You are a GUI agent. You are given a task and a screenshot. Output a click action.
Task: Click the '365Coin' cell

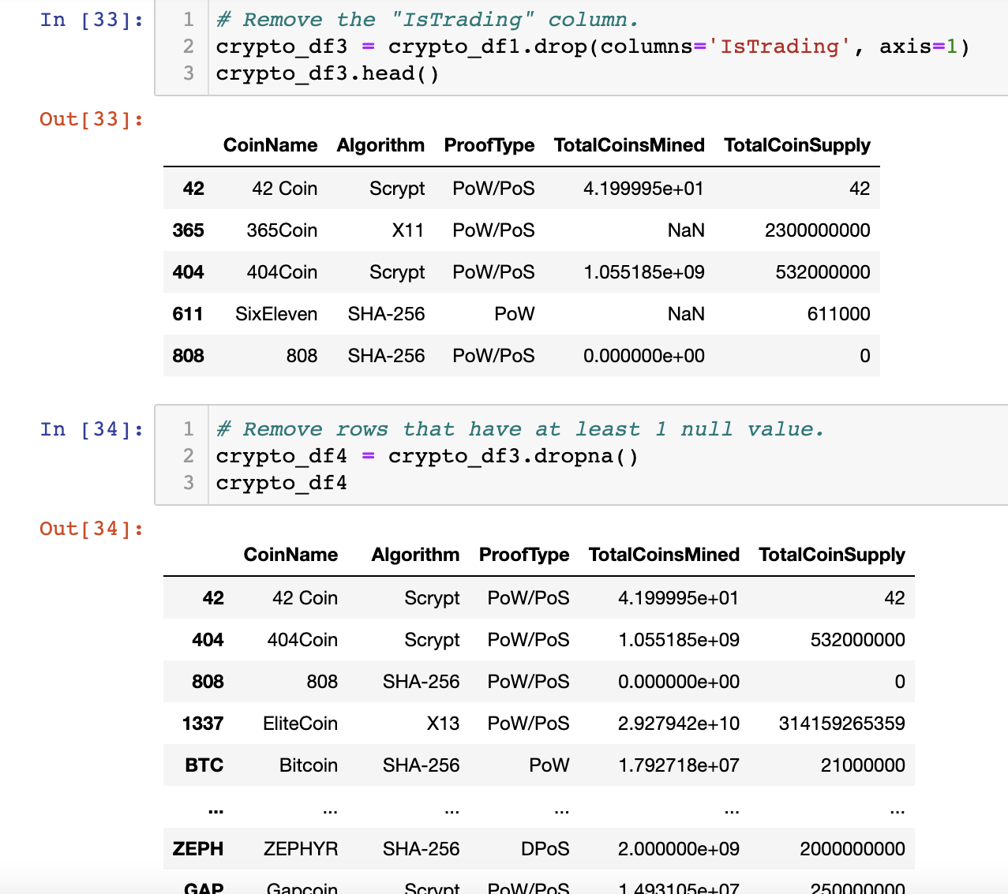[282, 230]
